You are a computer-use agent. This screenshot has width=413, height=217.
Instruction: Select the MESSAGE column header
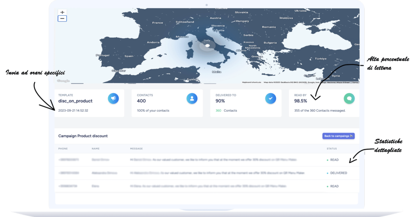click(x=136, y=149)
